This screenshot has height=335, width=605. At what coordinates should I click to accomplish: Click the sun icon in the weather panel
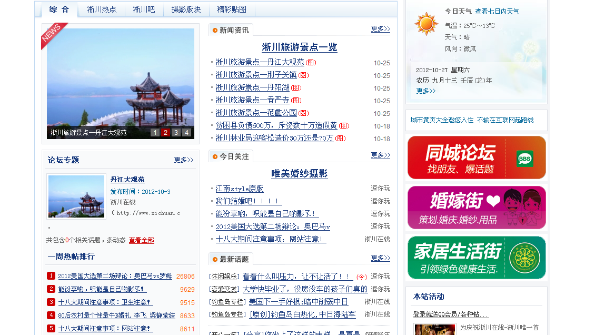tap(425, 23)
